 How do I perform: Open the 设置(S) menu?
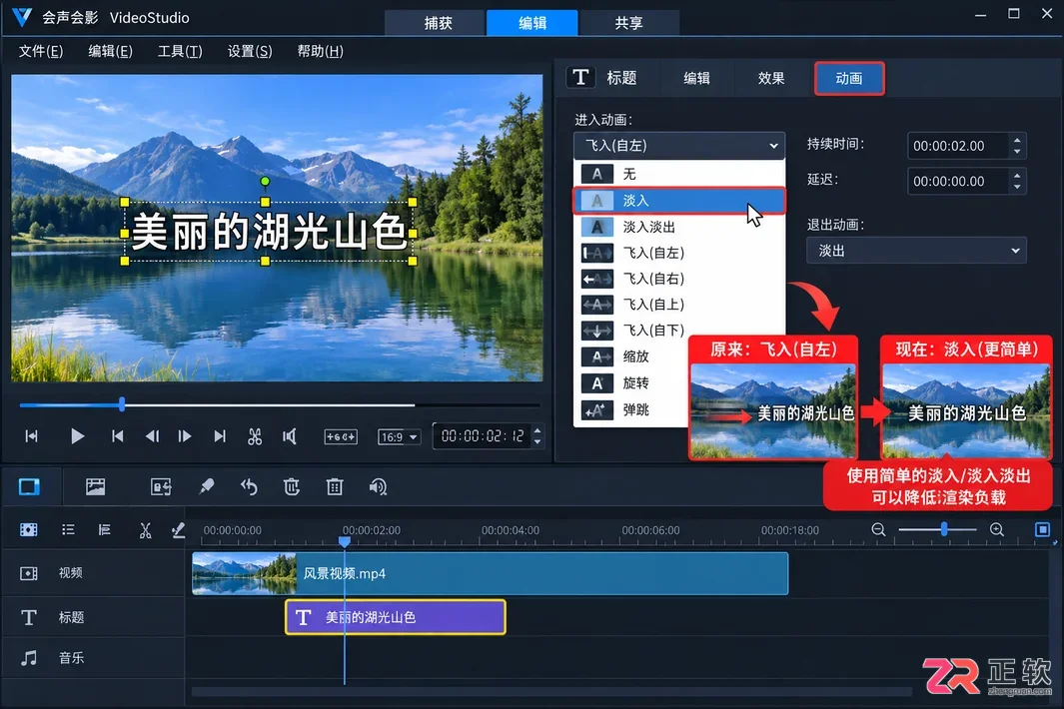(250, 51)
